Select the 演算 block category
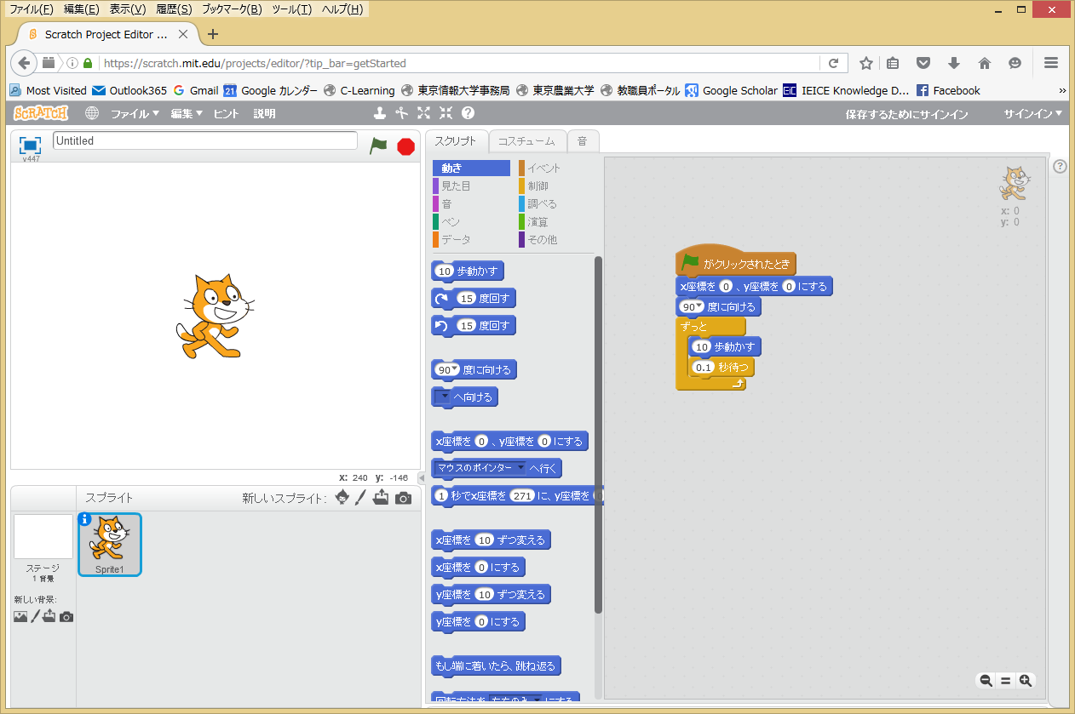 [557, 221]
